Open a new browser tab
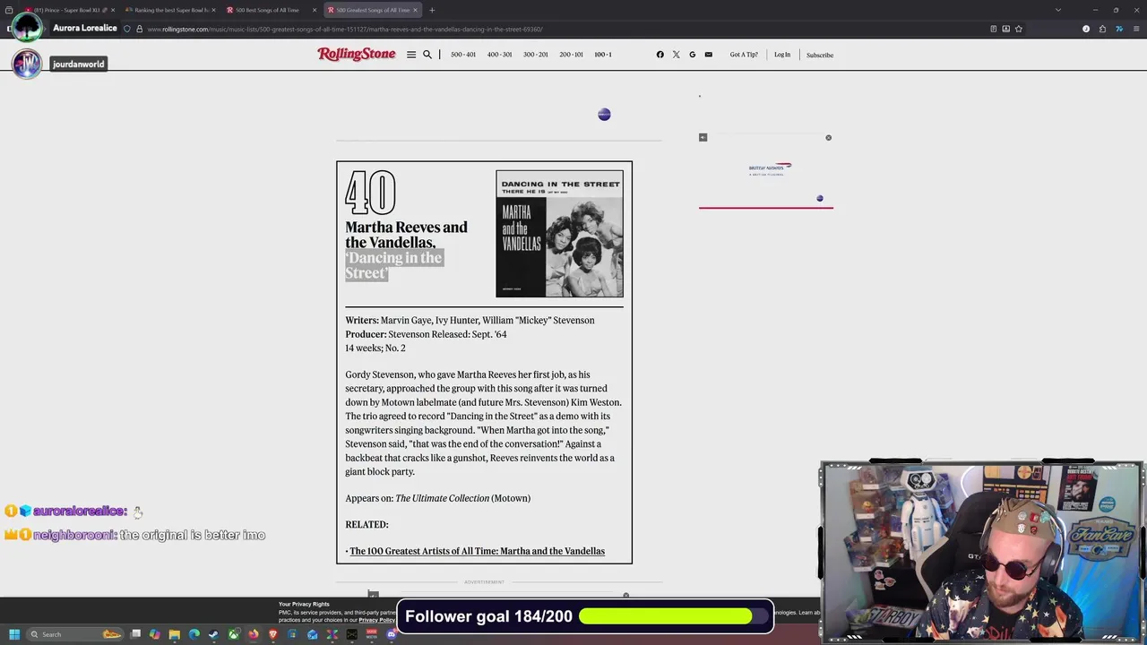Viewport: 1147px width, 645px height. pos(432,10)
